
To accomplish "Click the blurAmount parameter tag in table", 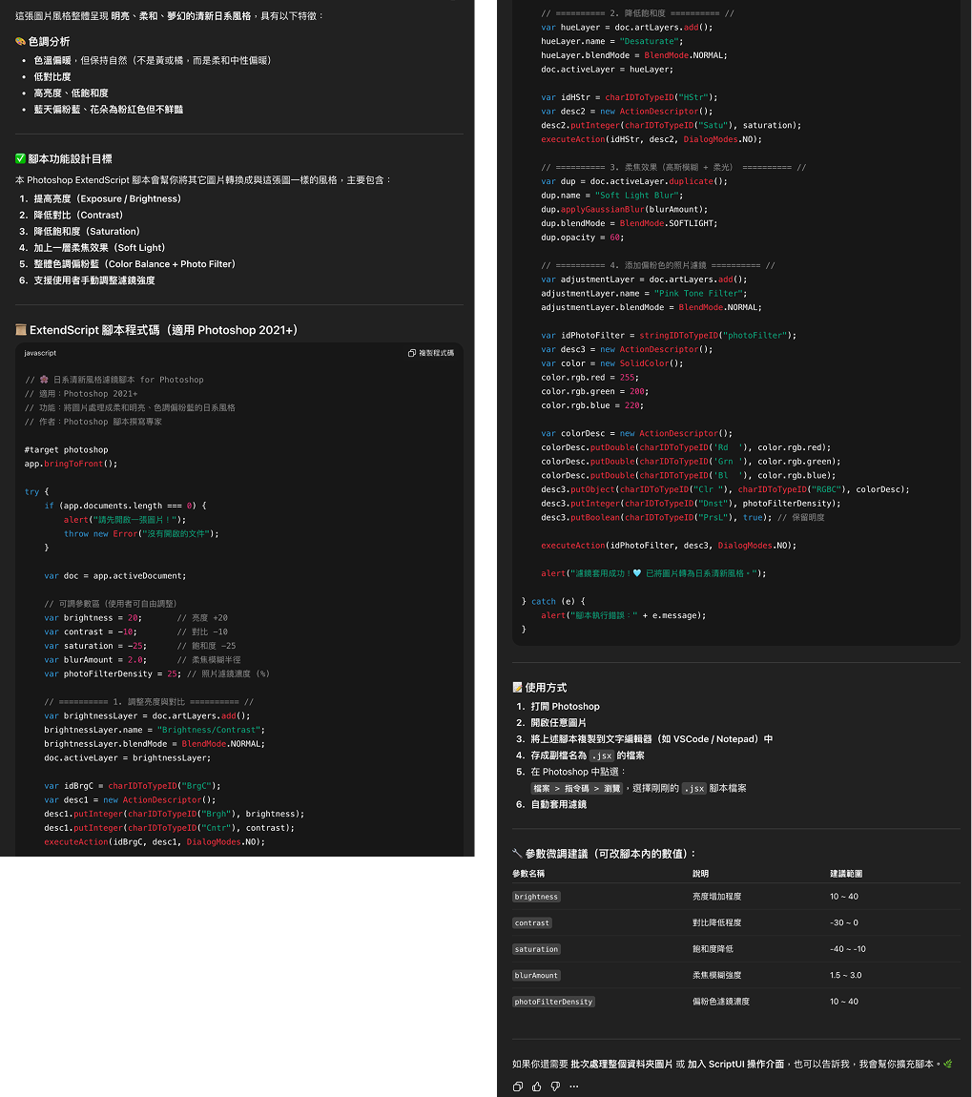I will click(536, 976).
